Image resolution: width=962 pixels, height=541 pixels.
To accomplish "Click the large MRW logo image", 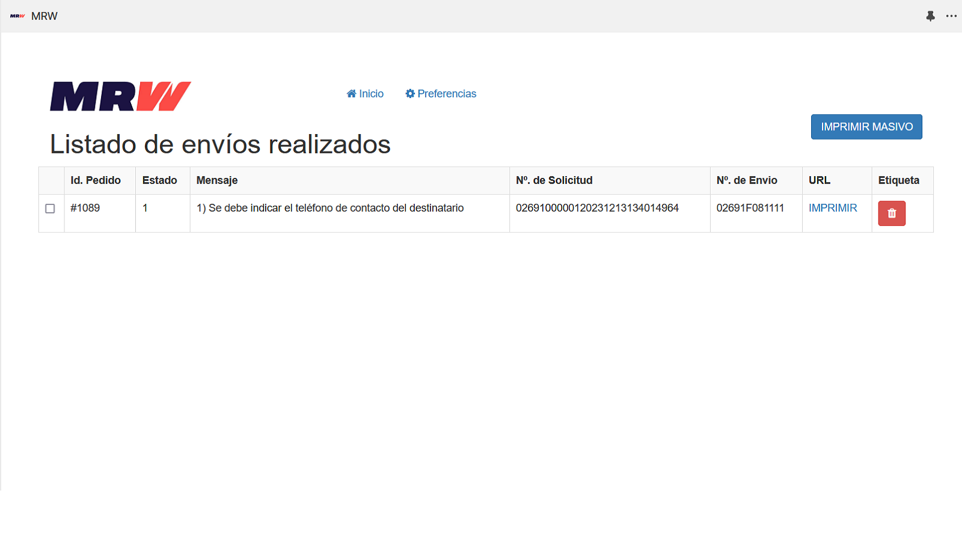I will tap(120, 96).
